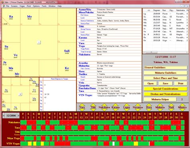This screenshot has height=148, width=190.
Task: Add minutes with the Minutes up arrow
Action: coord(182,105)
